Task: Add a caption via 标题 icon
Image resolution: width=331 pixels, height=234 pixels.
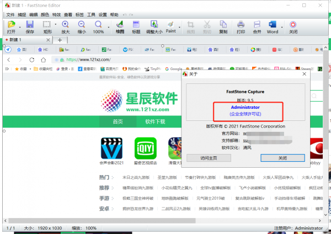Action: click(x=136, y=27)
